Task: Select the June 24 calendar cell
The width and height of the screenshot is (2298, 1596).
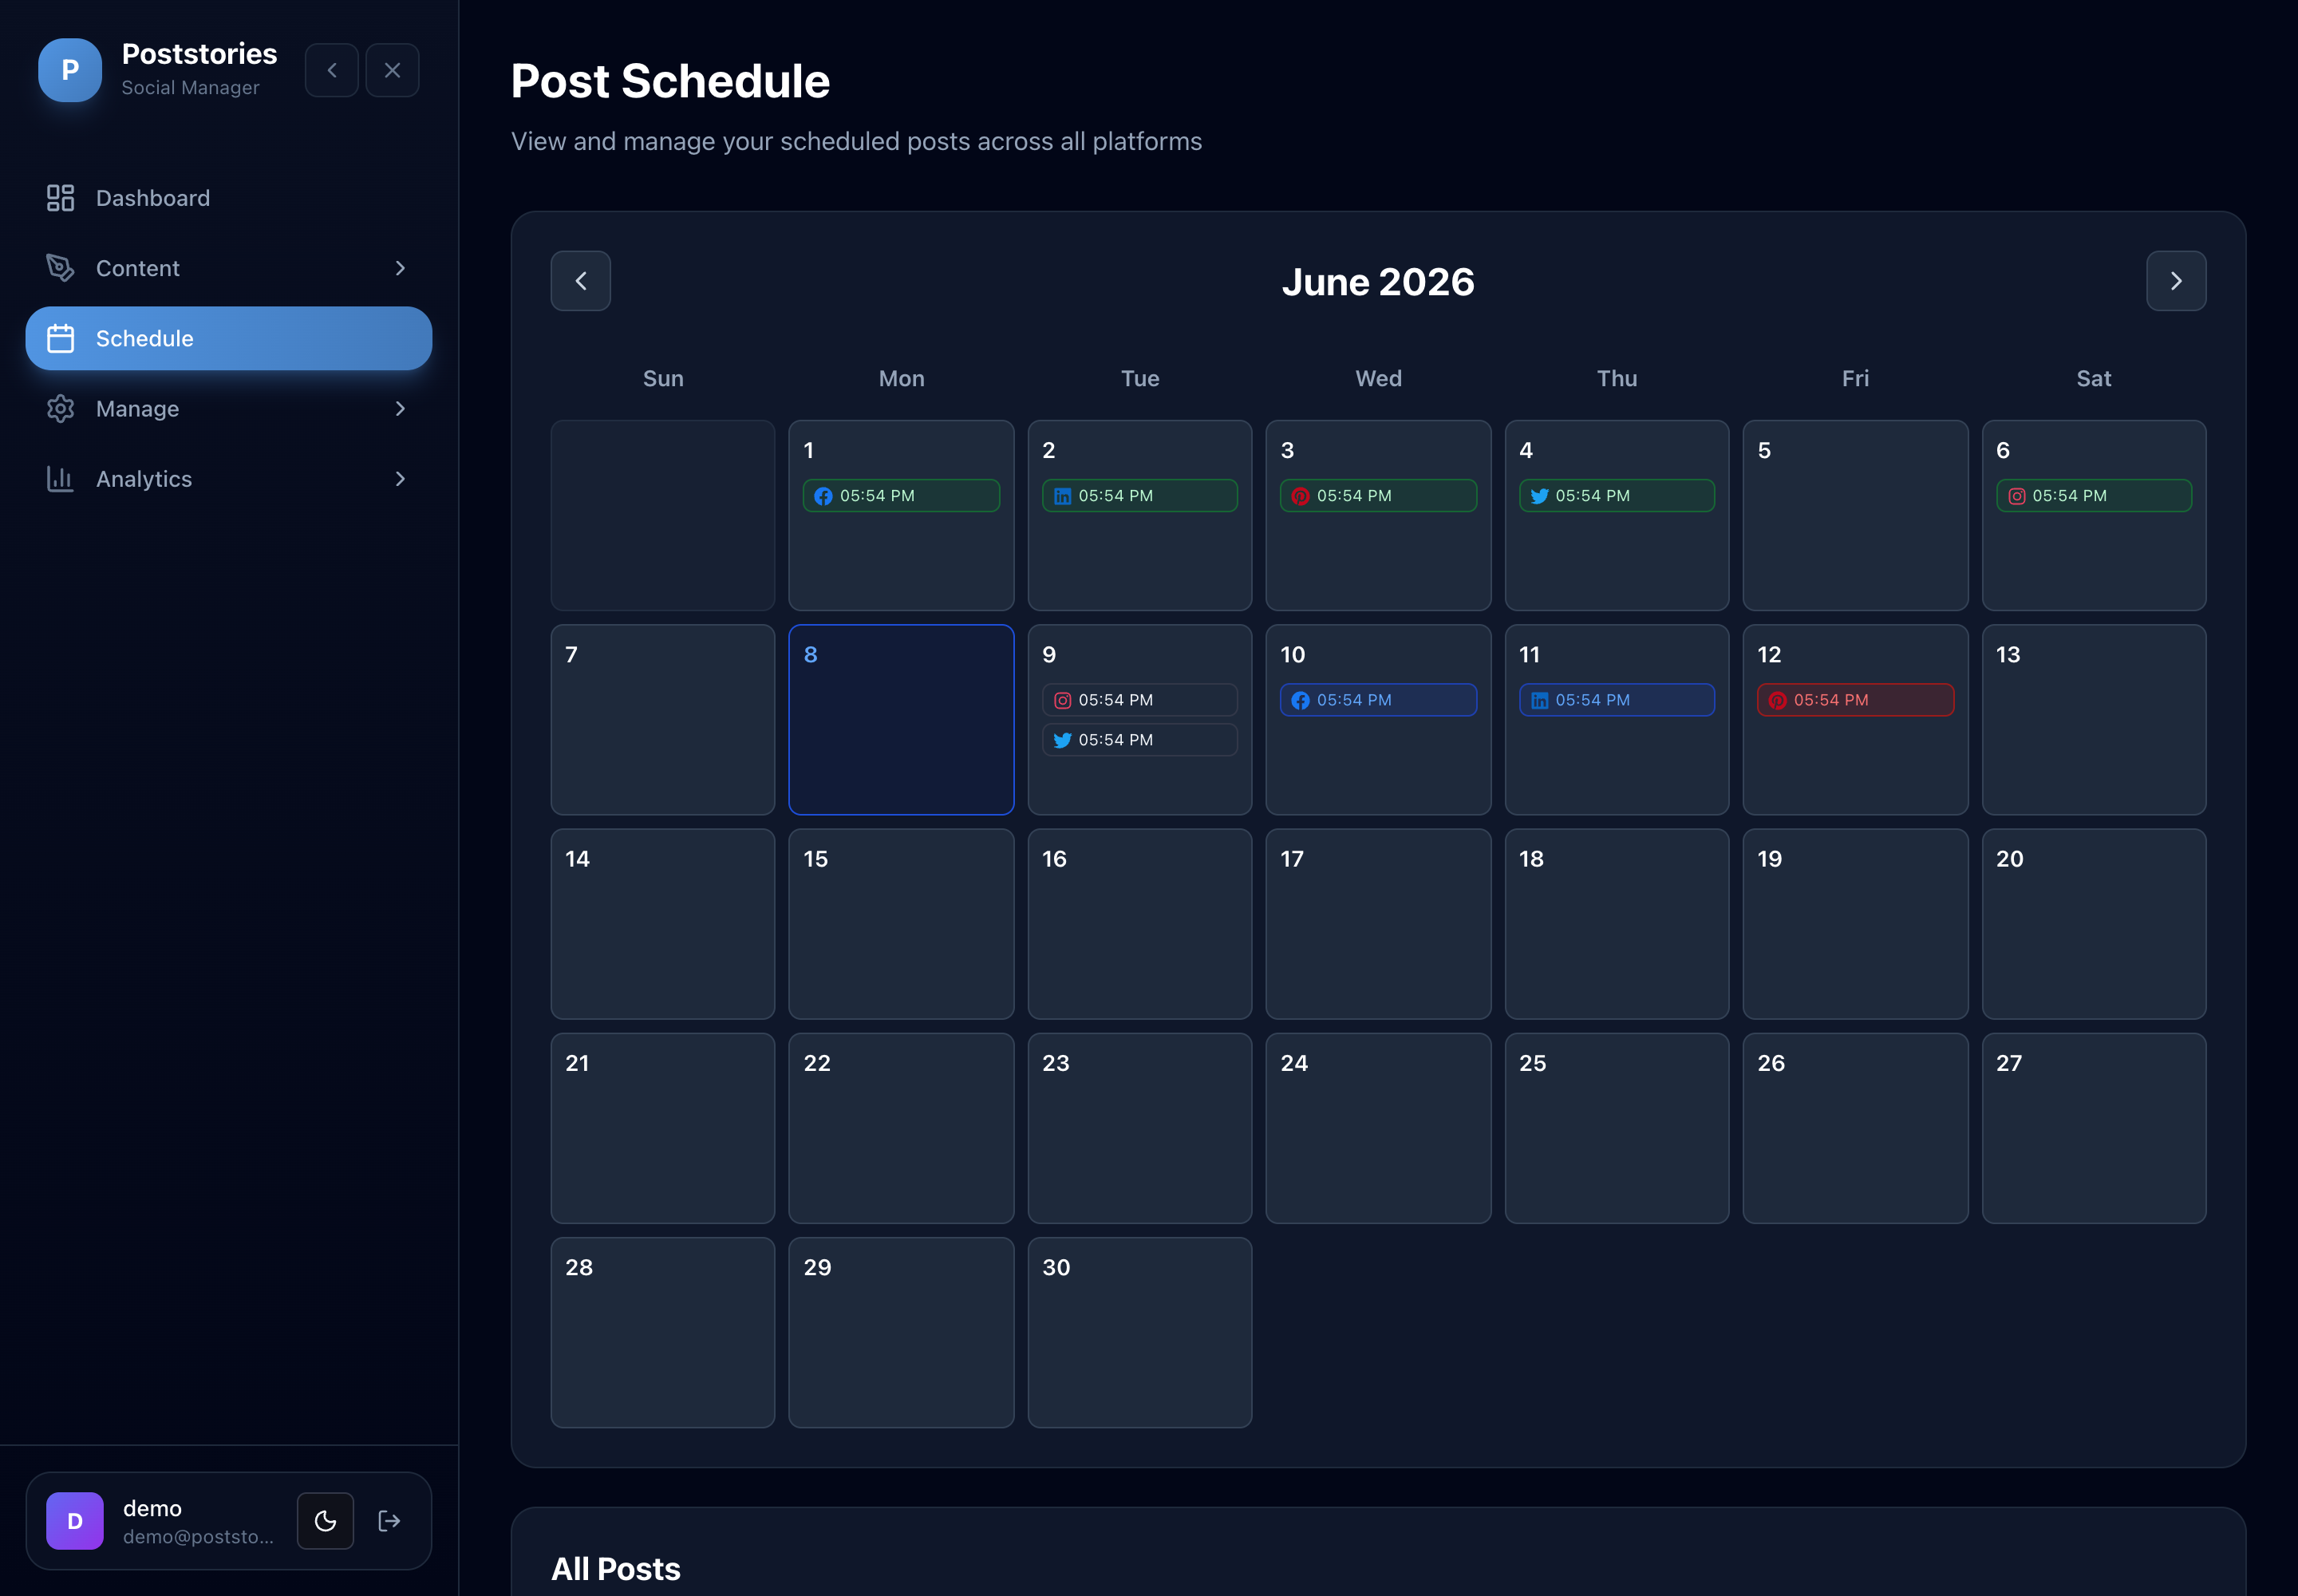Action: (1378, 1128)
